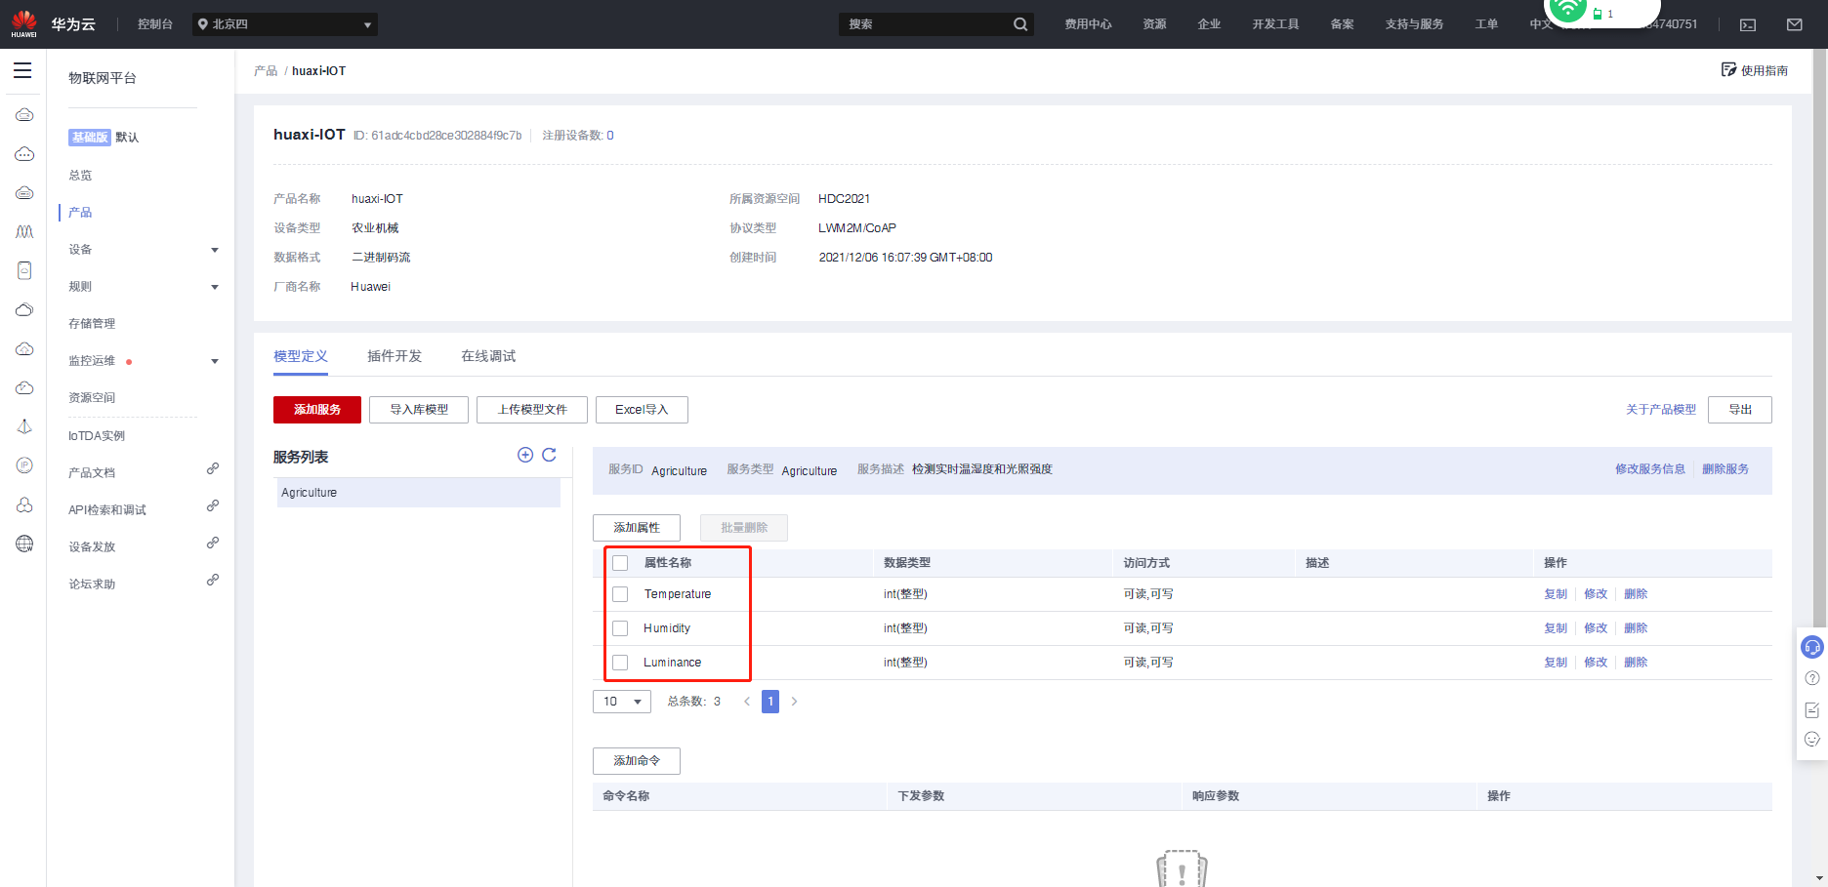
Task: Open the page size dropdown showing 10
Action: pyautogui.click(x=622, y=702)
